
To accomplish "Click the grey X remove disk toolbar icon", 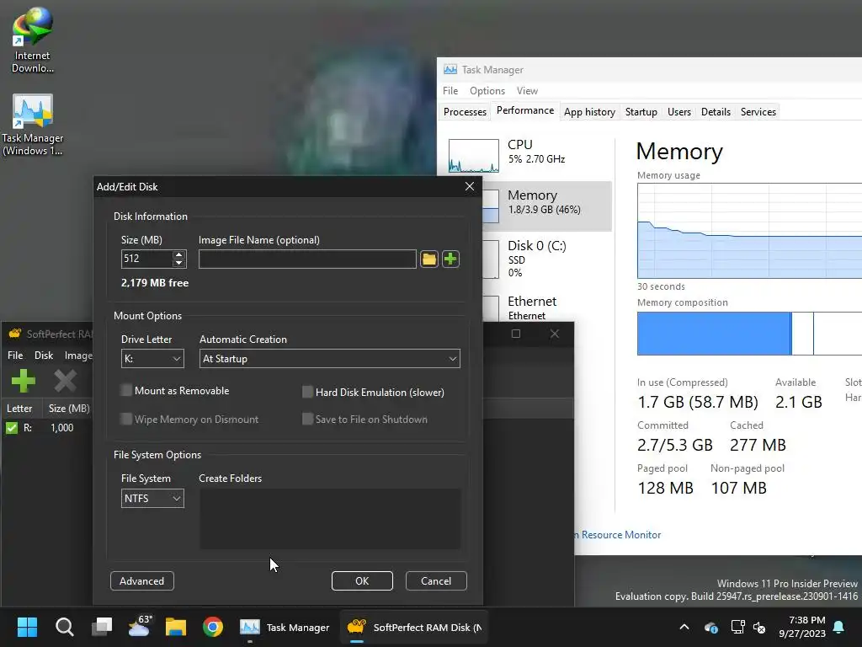I will [x=65, y=381].
